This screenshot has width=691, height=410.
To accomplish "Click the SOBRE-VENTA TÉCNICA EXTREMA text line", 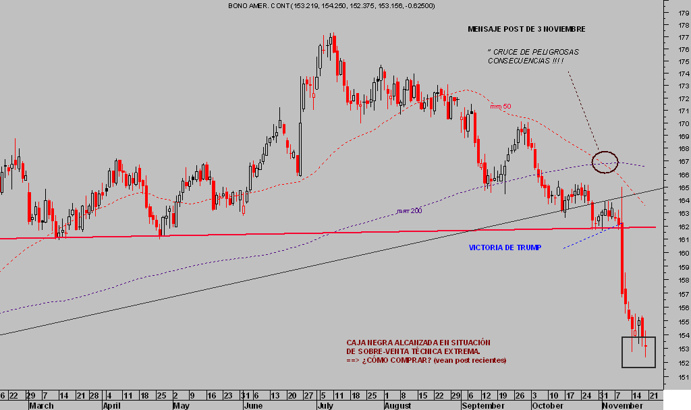I will tap(414, 351).
